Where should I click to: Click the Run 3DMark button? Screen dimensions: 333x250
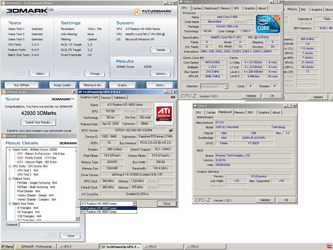point(22,85)
